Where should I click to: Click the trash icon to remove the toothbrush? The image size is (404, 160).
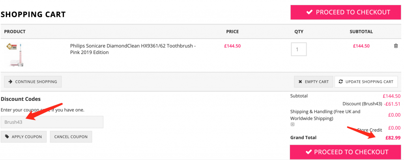[x=396, y=46]
